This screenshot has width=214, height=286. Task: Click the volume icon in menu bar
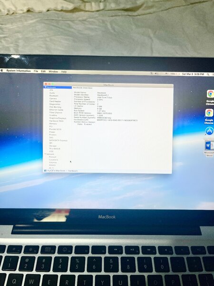[x=156, y=73]
